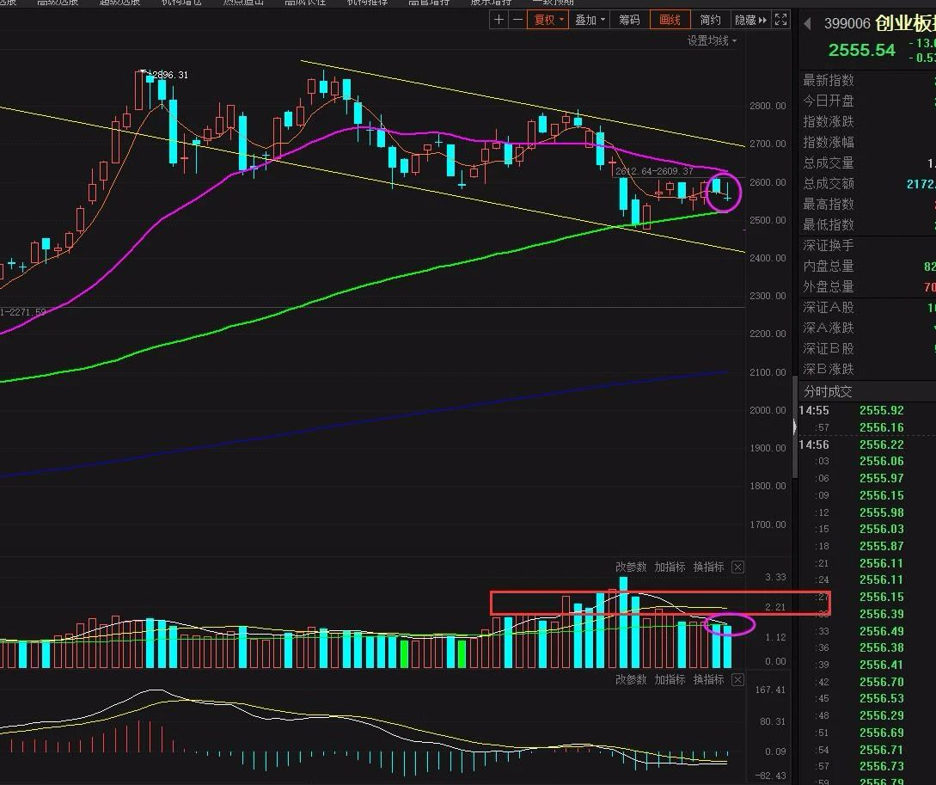Open the 叠加 overlay dropdown
Screen dimensions: 936x785
coord(589,20)
